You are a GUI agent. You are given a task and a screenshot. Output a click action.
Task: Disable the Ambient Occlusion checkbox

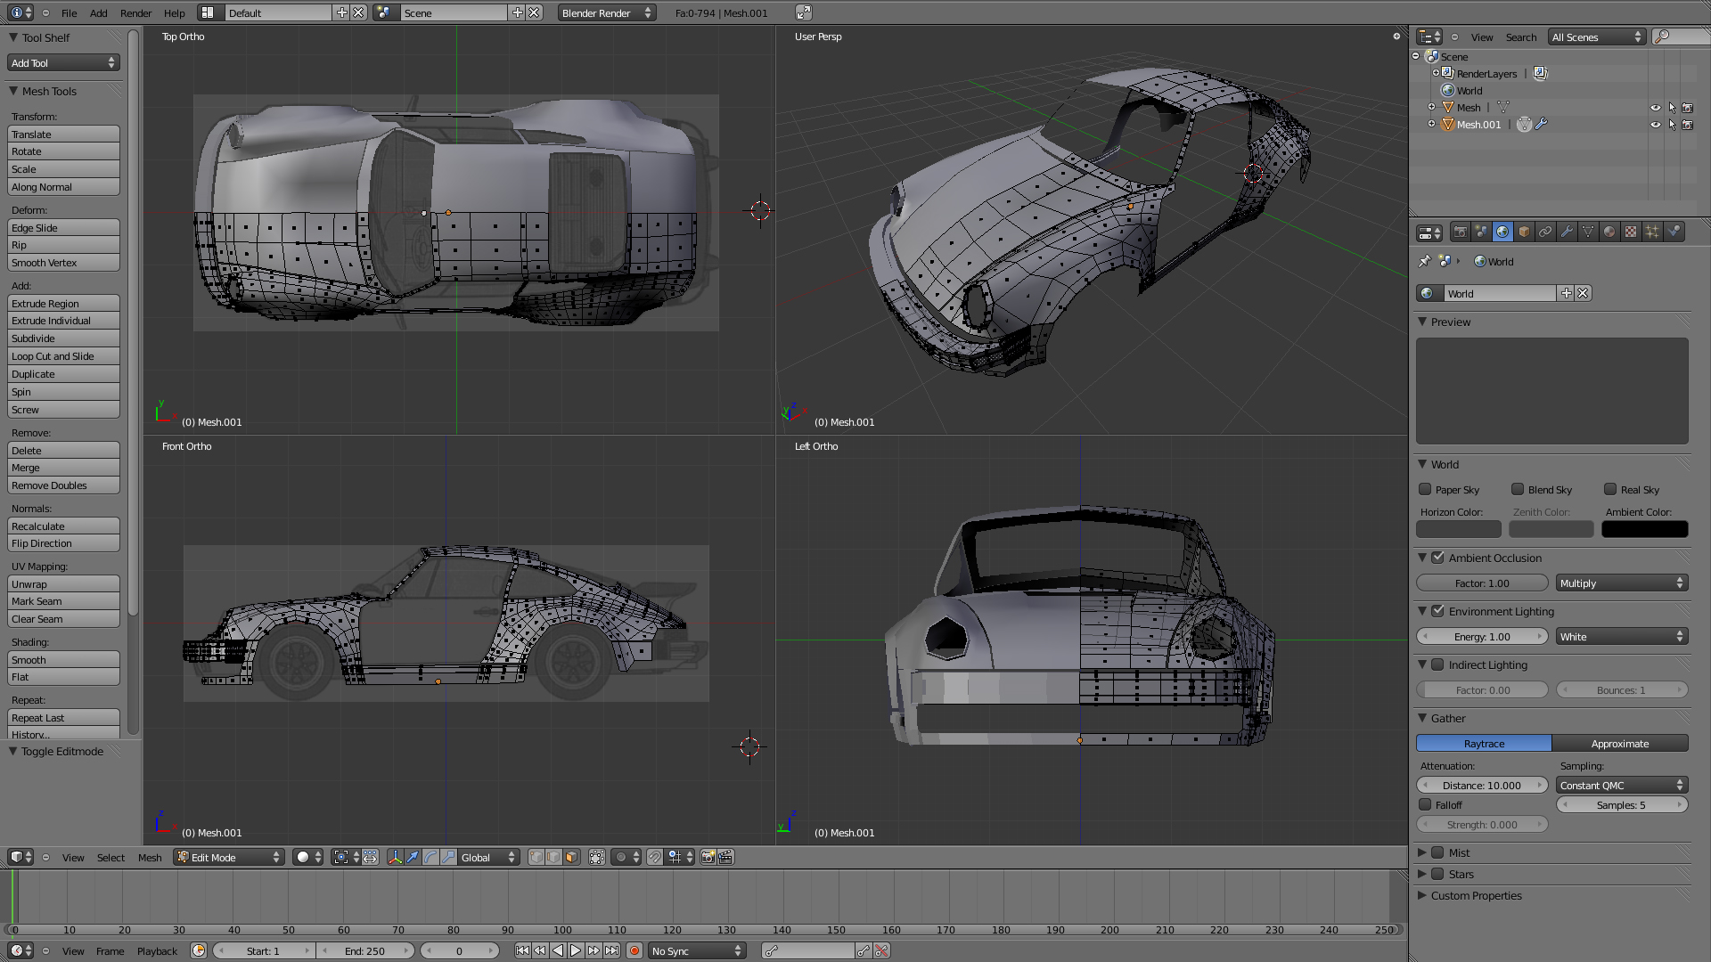coord(1437,558)
